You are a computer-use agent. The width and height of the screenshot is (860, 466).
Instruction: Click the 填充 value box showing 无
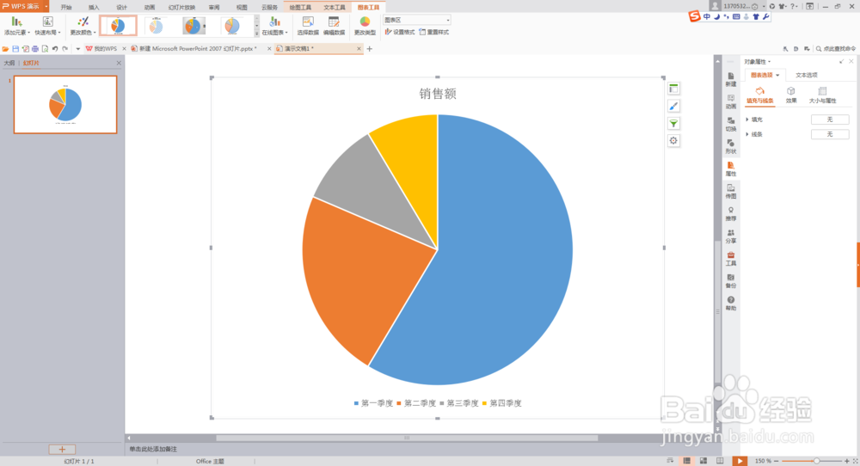[830, 120]
